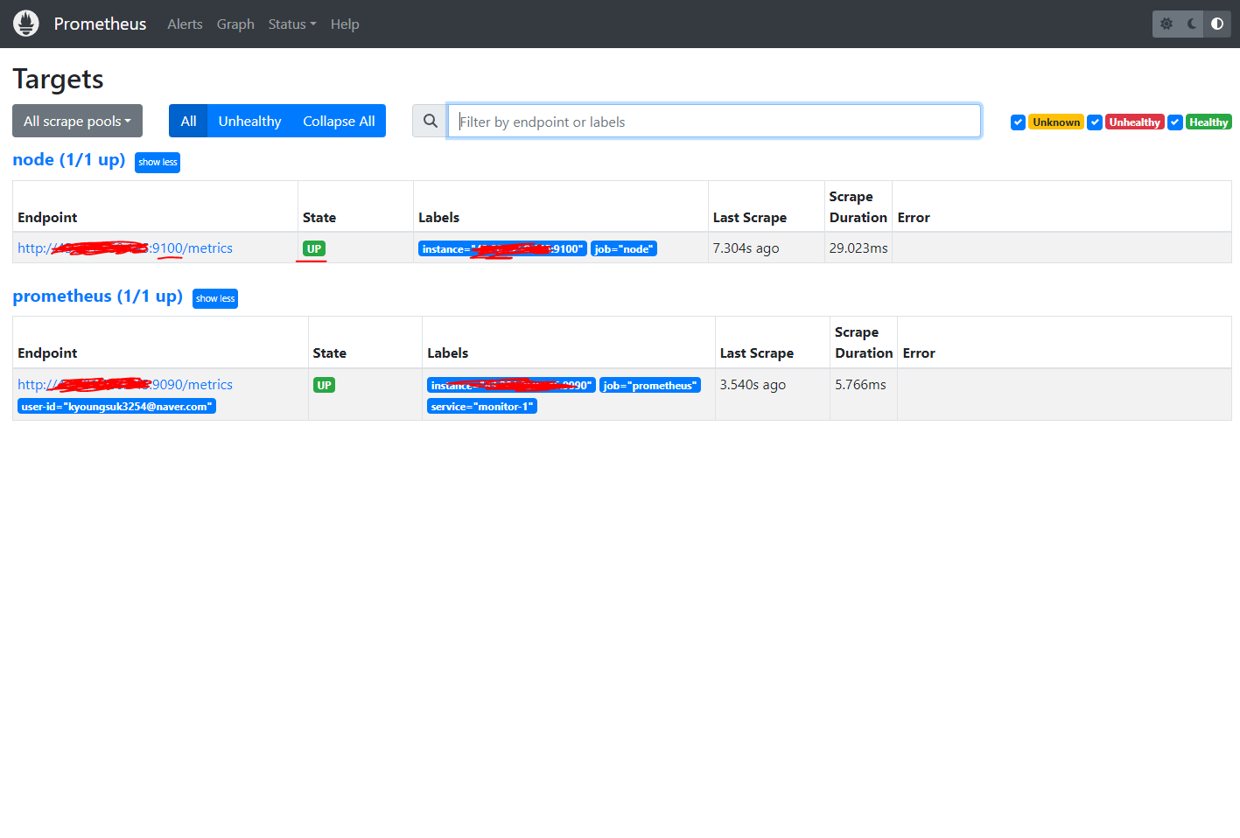Open the All scrape pools dropdown
Screen dimensions: 1240x838
click(x=77, y=121)
